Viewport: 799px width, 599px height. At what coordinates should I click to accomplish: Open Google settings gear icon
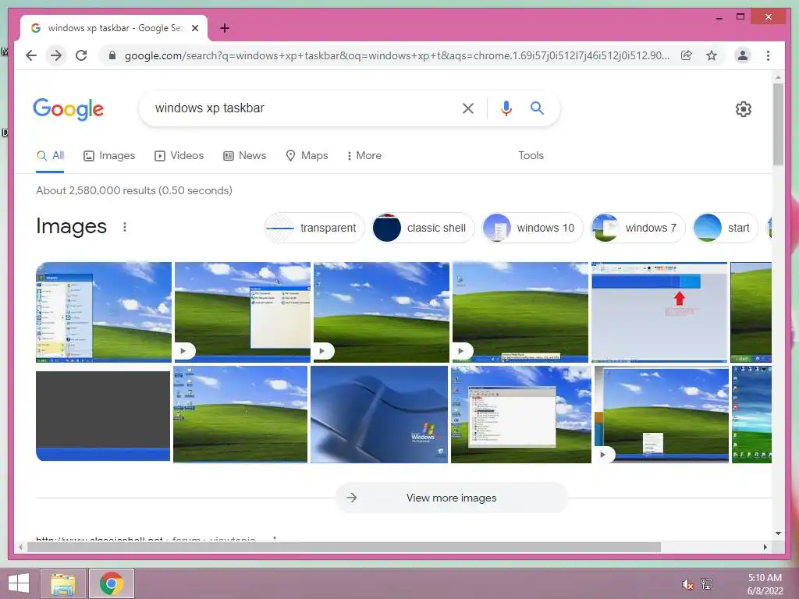coord(743,109)
